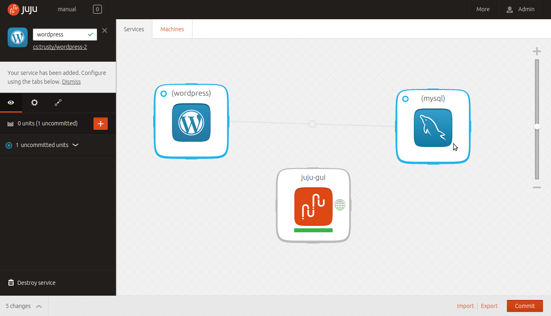Zoom out with the minus icon
The height and width of the screenshot is (316, 551).
pyautogui.click(x=537, y=187)
